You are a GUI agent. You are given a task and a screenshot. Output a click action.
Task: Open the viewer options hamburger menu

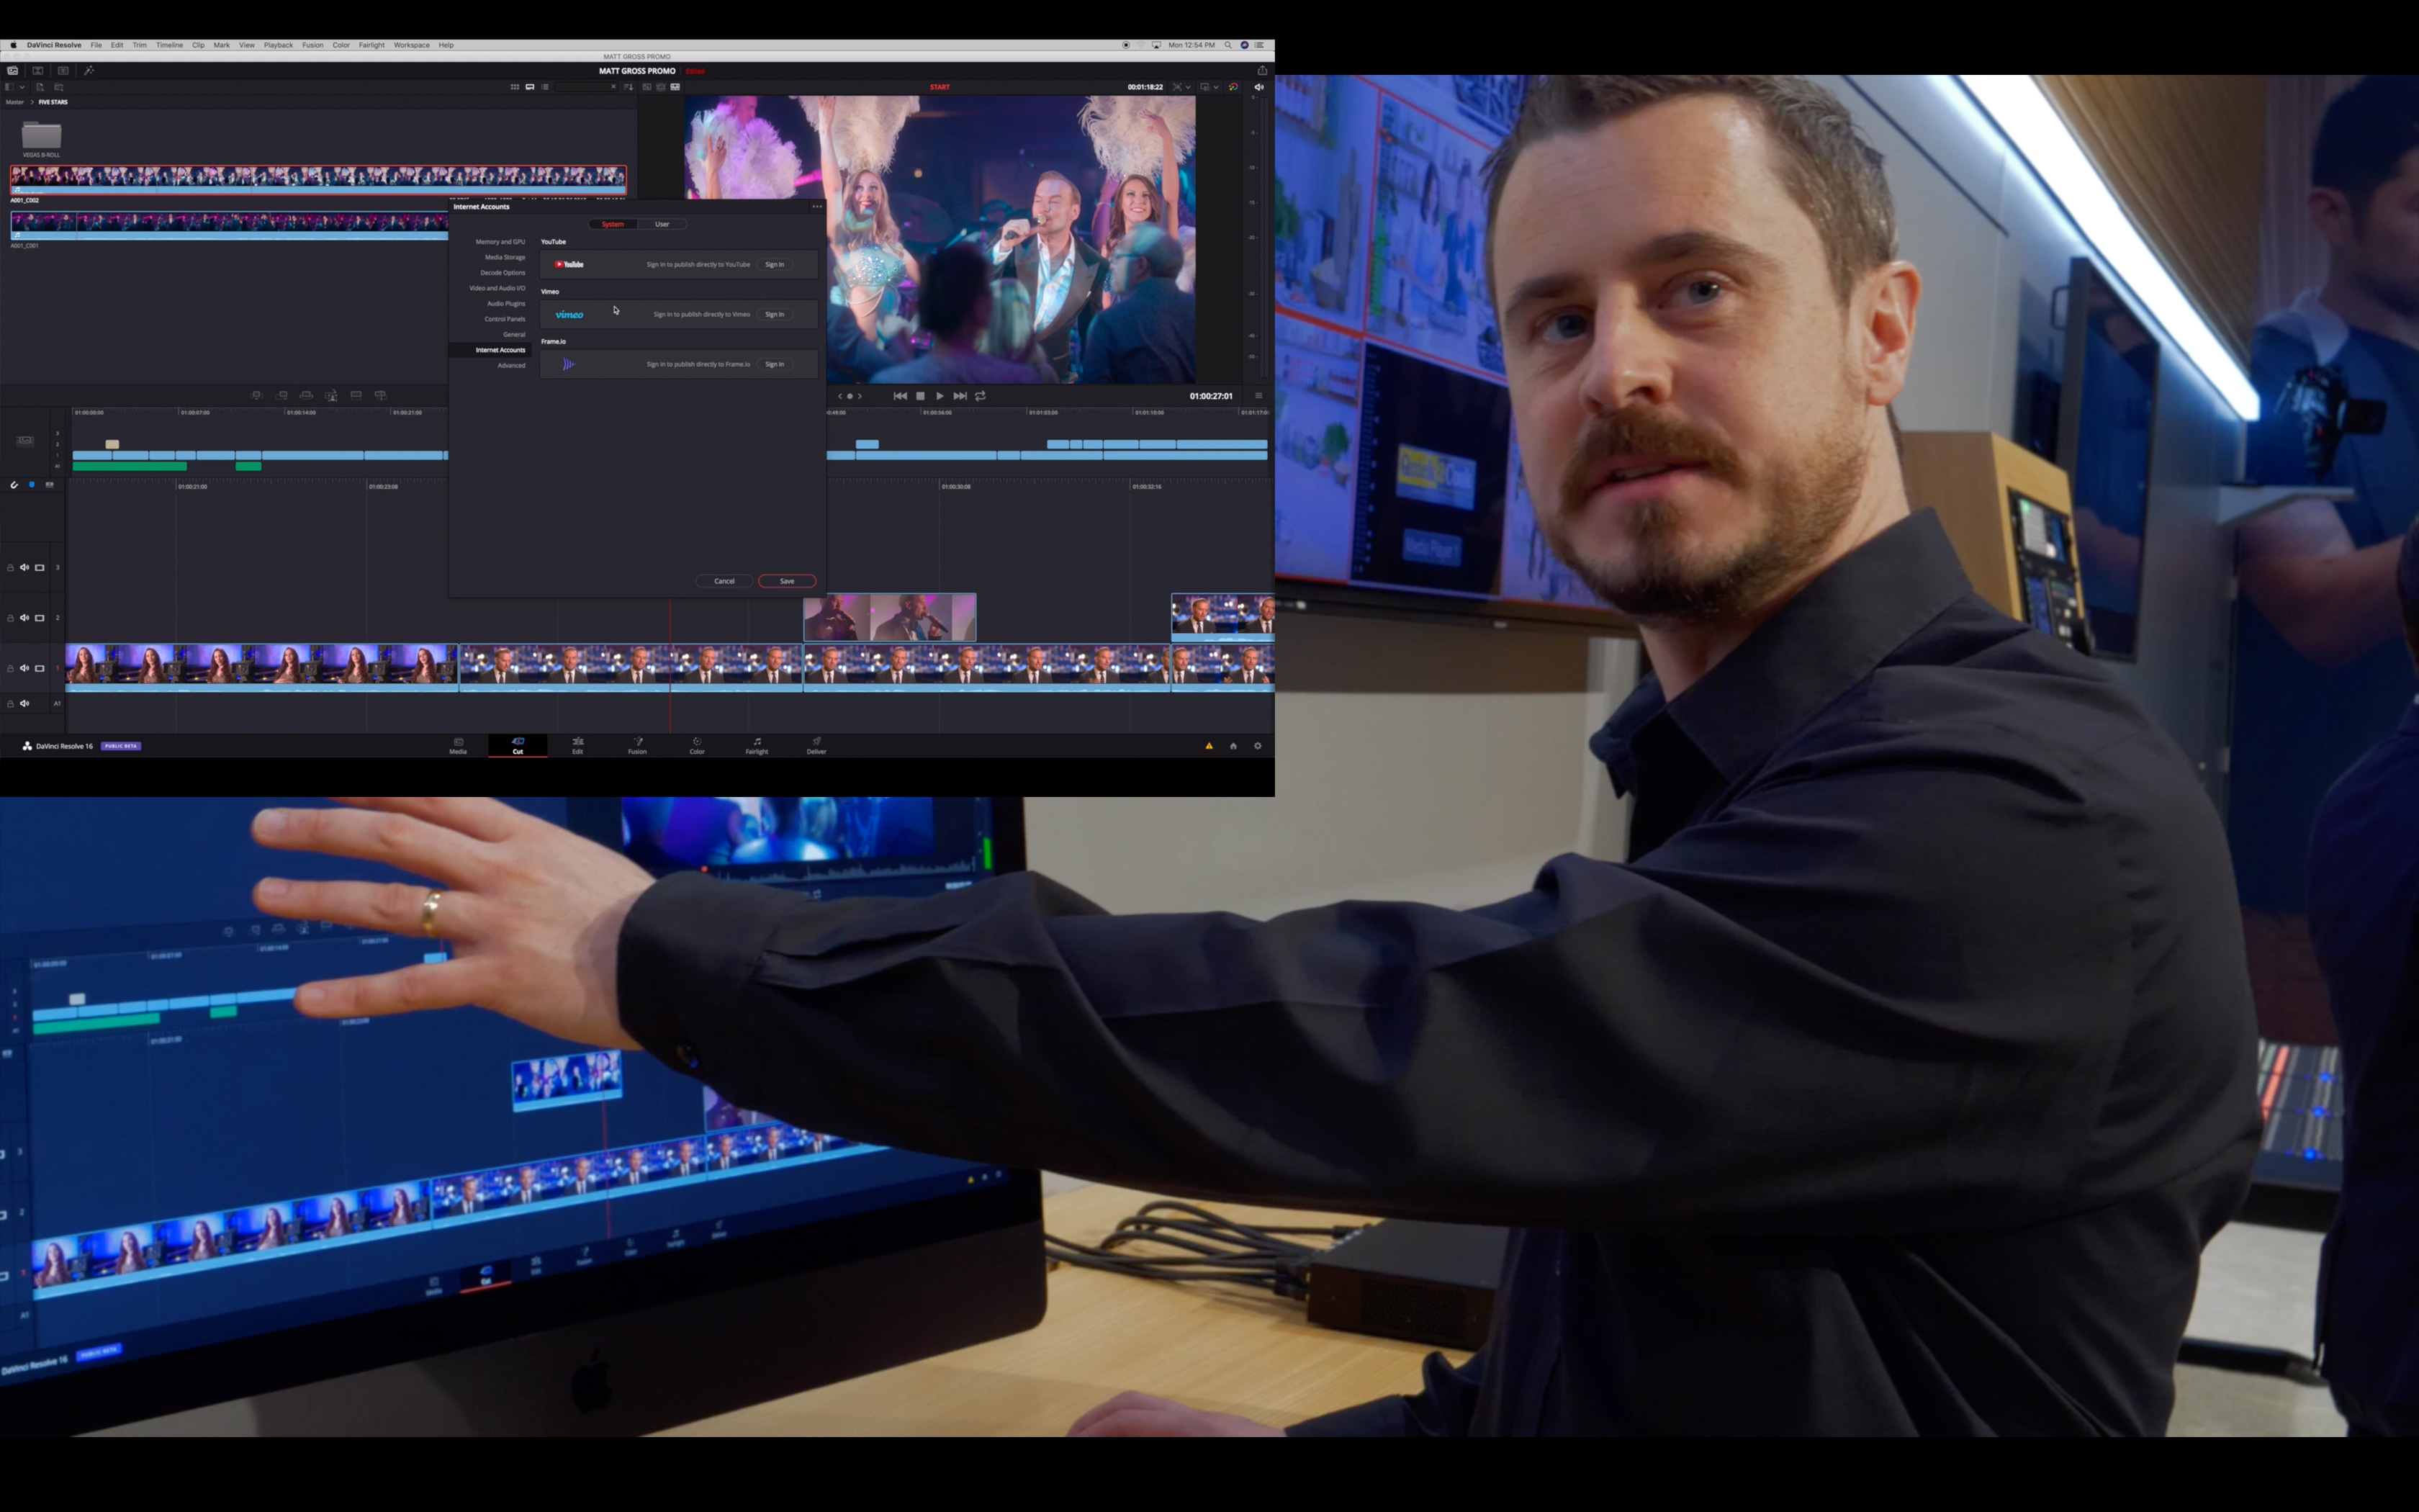(x=1258, y=396)
